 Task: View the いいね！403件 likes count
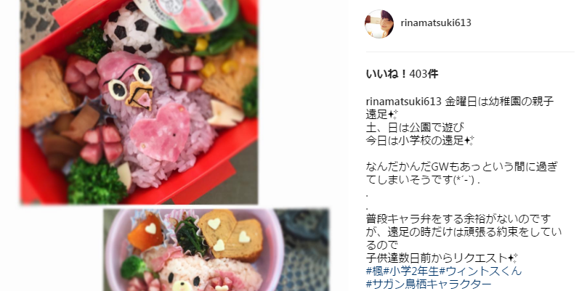(x=402, y=74)
